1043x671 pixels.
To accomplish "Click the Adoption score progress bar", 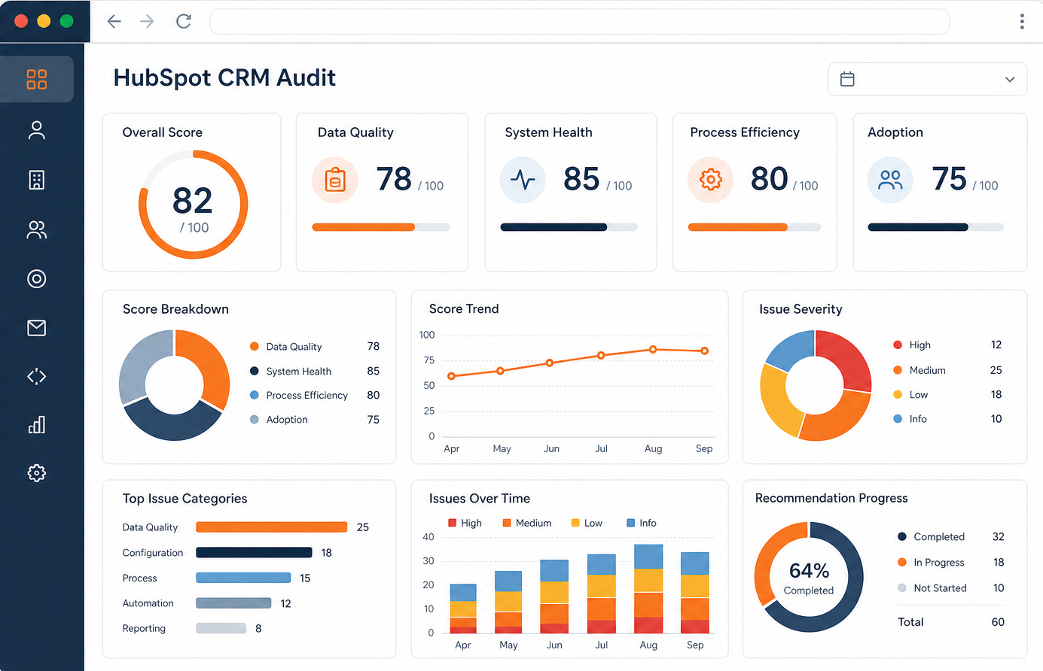I will click(936, 227).
